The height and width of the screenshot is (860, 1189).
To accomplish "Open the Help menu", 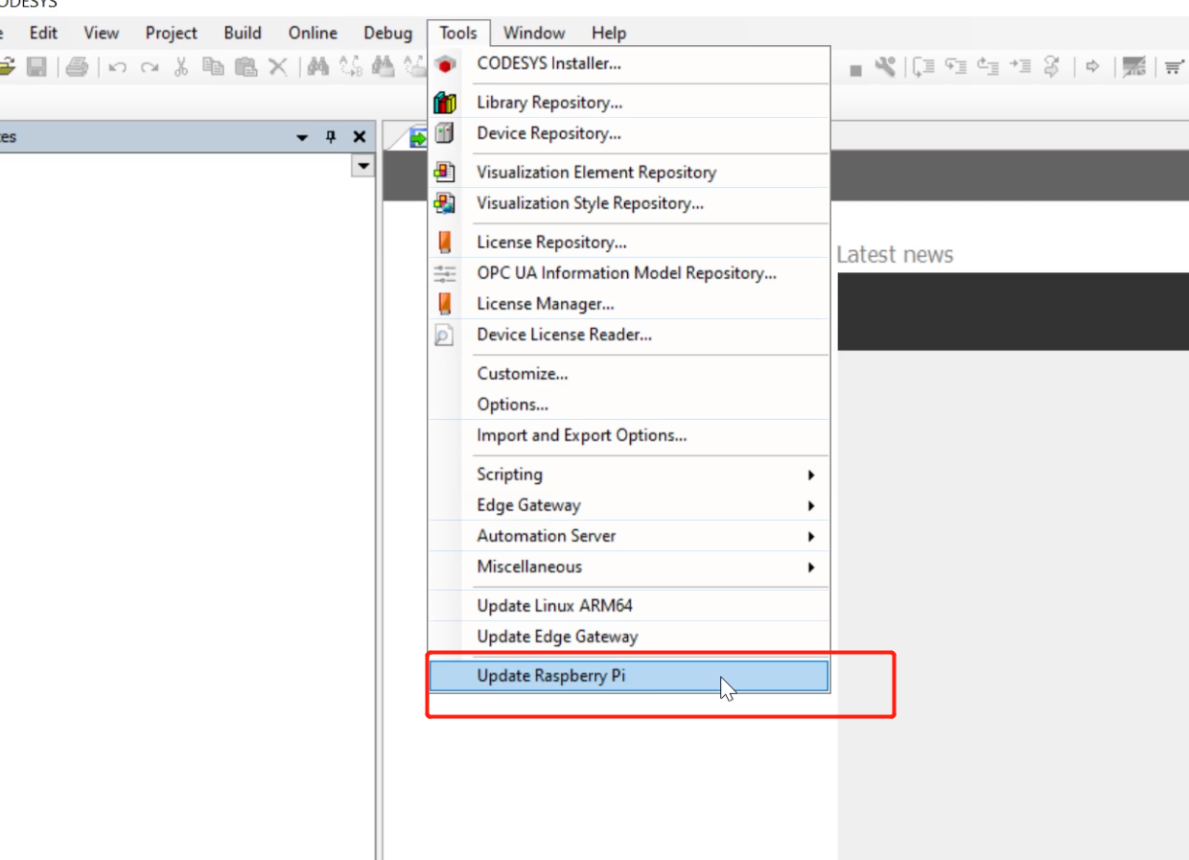I will [x=609, y=33].
